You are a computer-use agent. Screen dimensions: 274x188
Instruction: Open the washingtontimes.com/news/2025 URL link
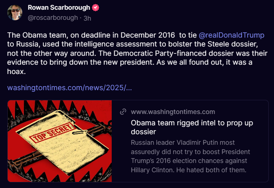70,88
